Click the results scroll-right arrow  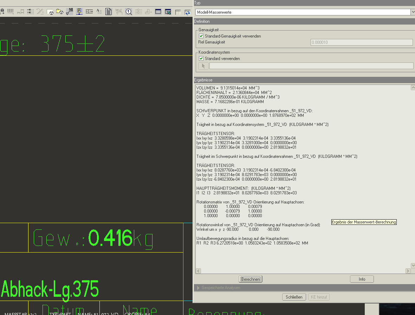[x=408, y=271]
